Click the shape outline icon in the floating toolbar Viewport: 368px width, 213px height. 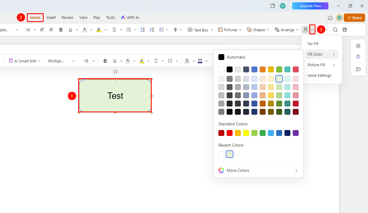[x=200, y=61]
